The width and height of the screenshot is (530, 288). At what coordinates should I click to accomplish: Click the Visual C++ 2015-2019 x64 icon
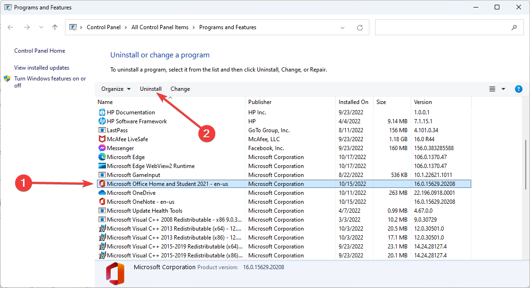pos(102,247)
